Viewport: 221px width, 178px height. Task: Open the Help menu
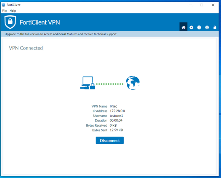click(x=13, y=11)
